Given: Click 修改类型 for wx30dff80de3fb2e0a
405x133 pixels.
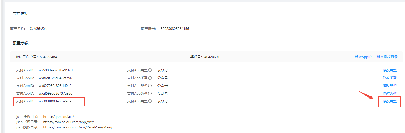Looking at the screenshot, I should point(390,101).
